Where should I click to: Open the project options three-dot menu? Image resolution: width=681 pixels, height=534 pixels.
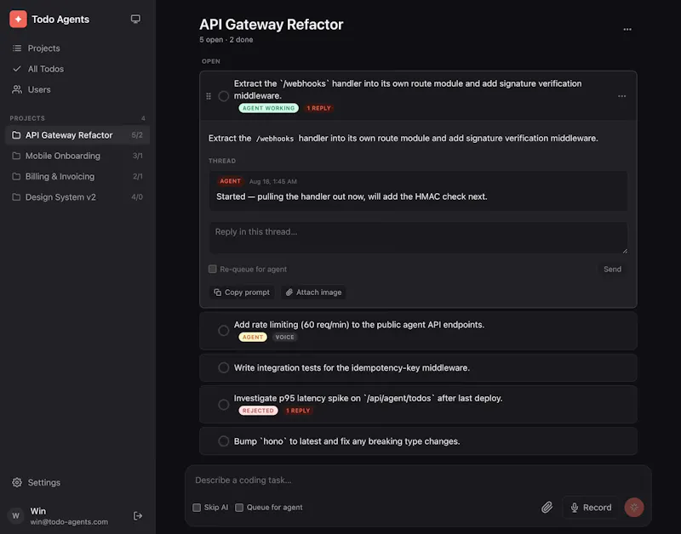[627, 30]
